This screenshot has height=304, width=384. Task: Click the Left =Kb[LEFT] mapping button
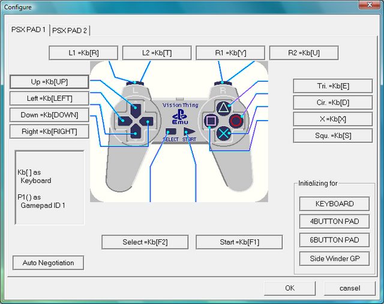click(49, 98)
